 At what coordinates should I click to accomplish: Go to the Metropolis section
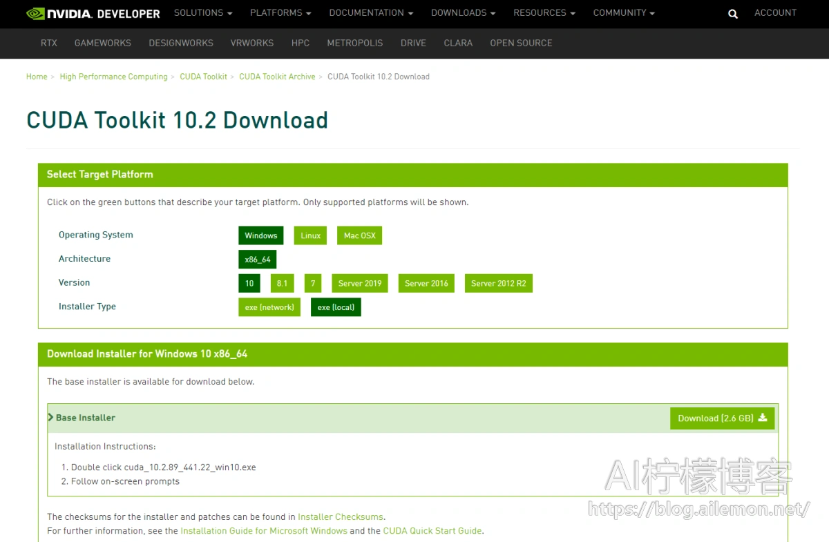[355, 43]
